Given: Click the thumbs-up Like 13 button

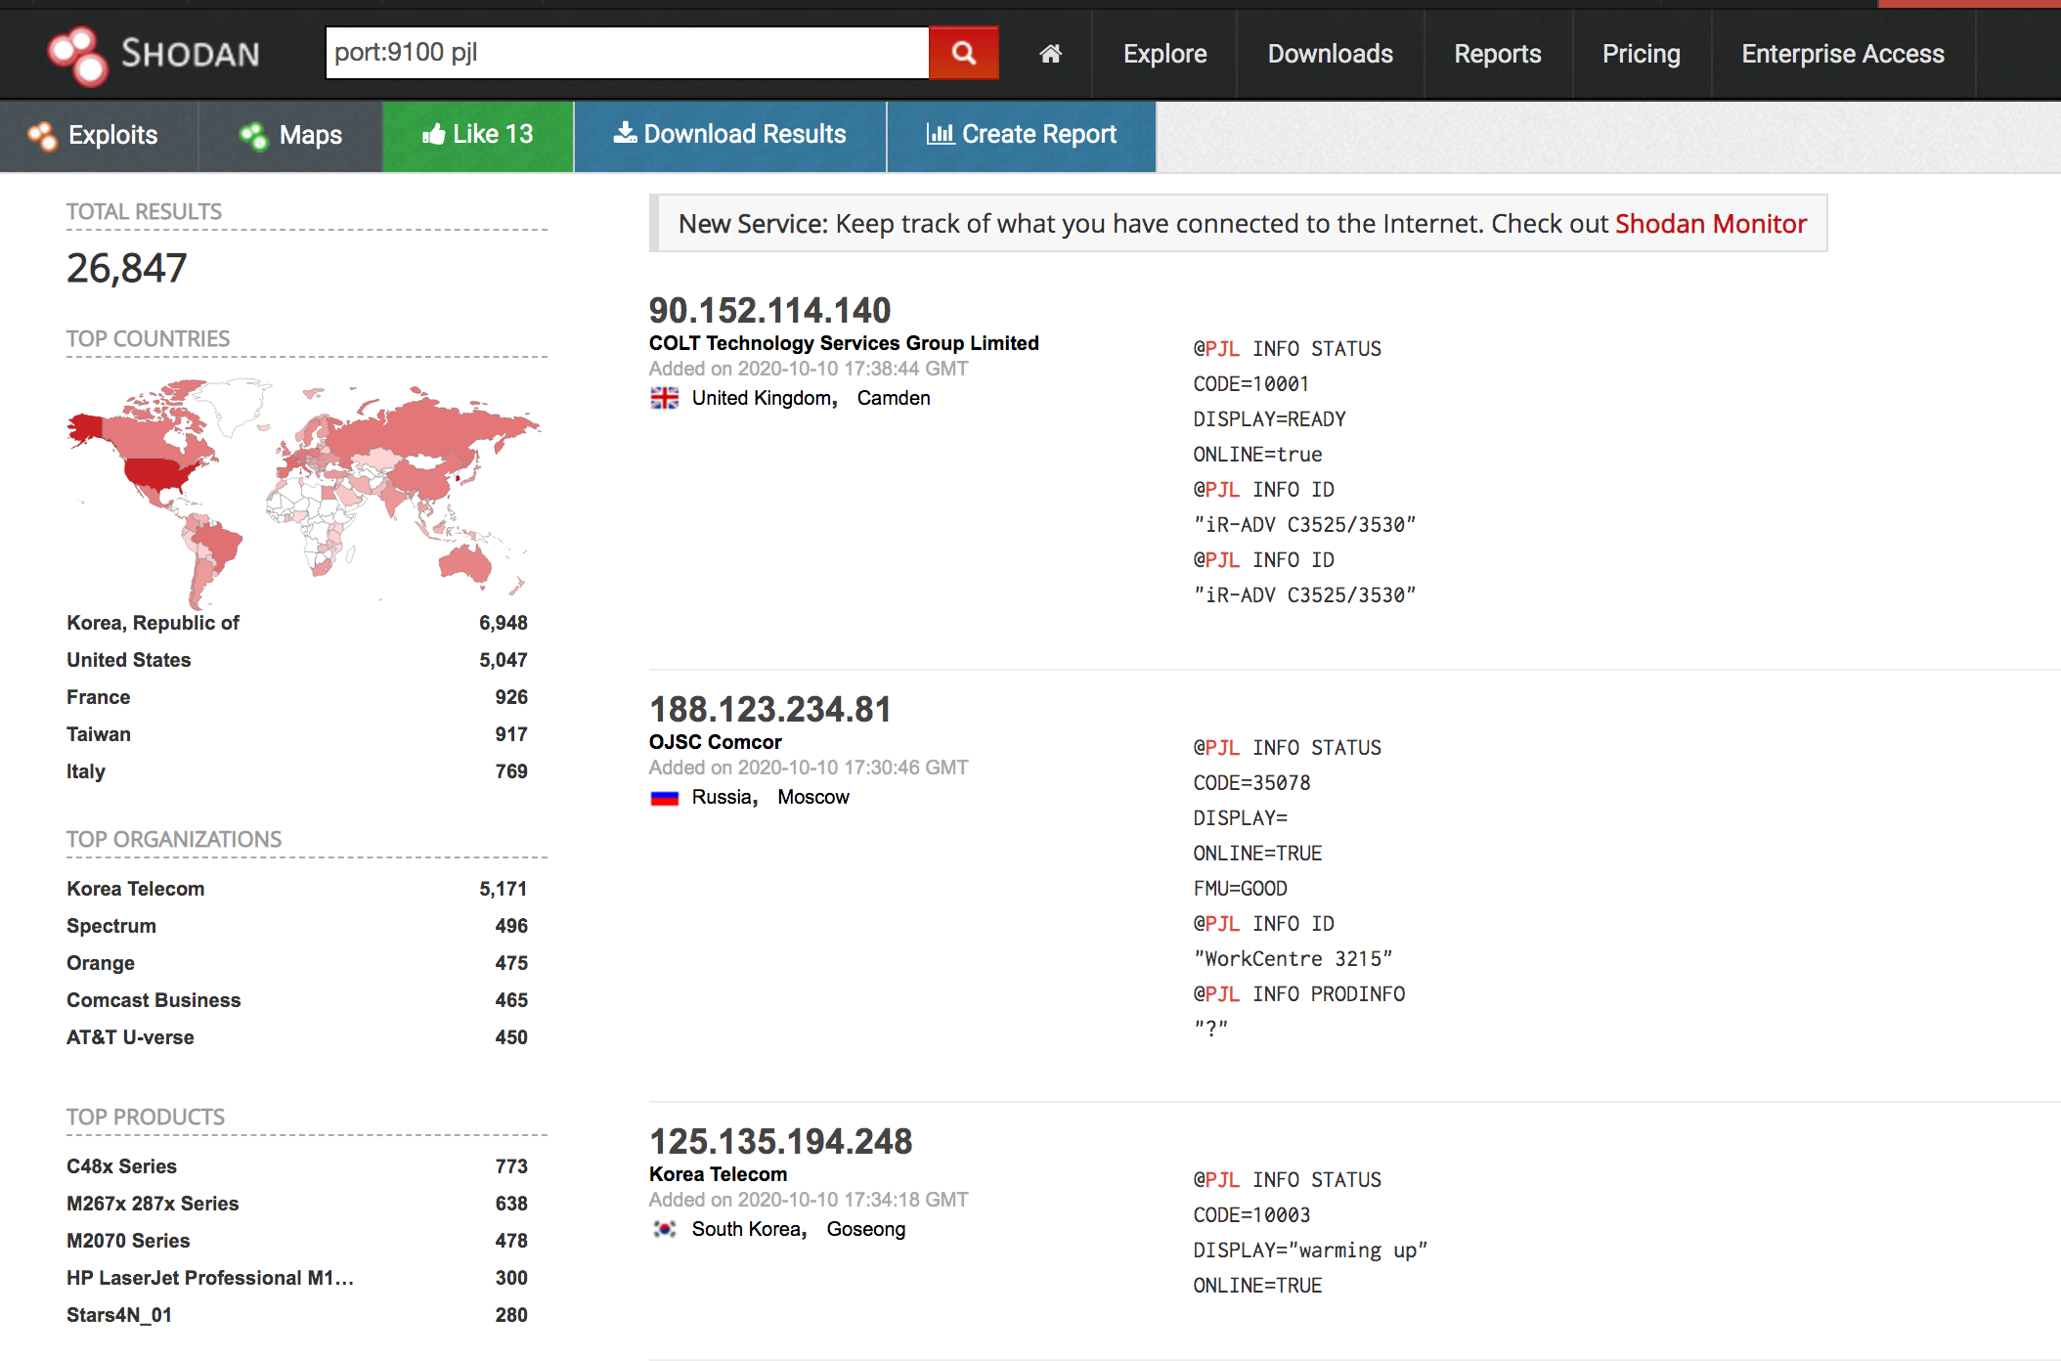Looking at the screenshot, I should (x=477, y=135).
